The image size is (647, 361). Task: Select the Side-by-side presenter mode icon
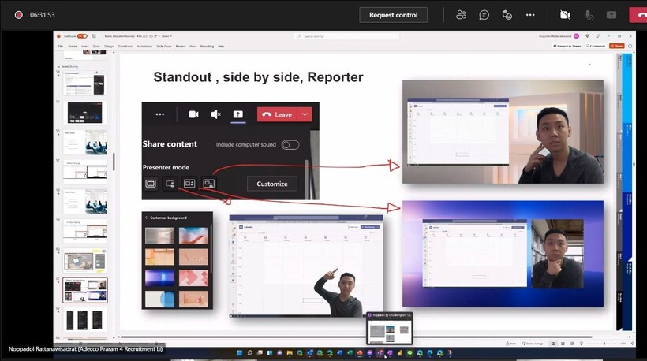coord(189,184)
